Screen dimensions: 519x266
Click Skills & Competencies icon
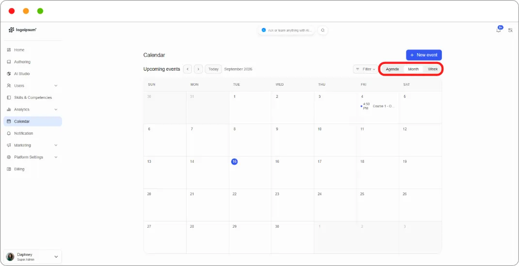(x=9, y=97)
